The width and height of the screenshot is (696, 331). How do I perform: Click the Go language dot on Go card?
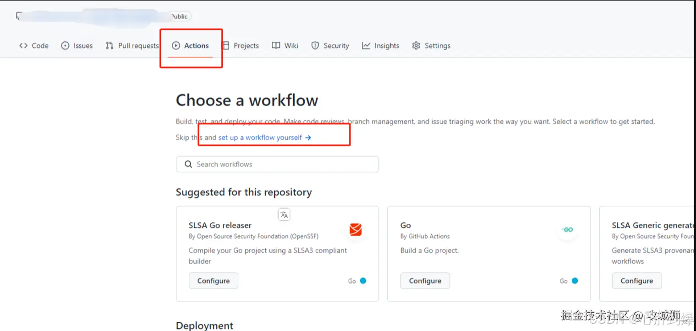tap(575, 281)
